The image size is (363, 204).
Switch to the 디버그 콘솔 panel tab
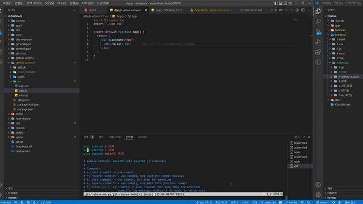click(115, 137)
